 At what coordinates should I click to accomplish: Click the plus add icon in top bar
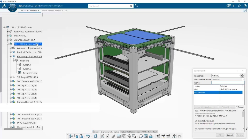coord(234,6)
